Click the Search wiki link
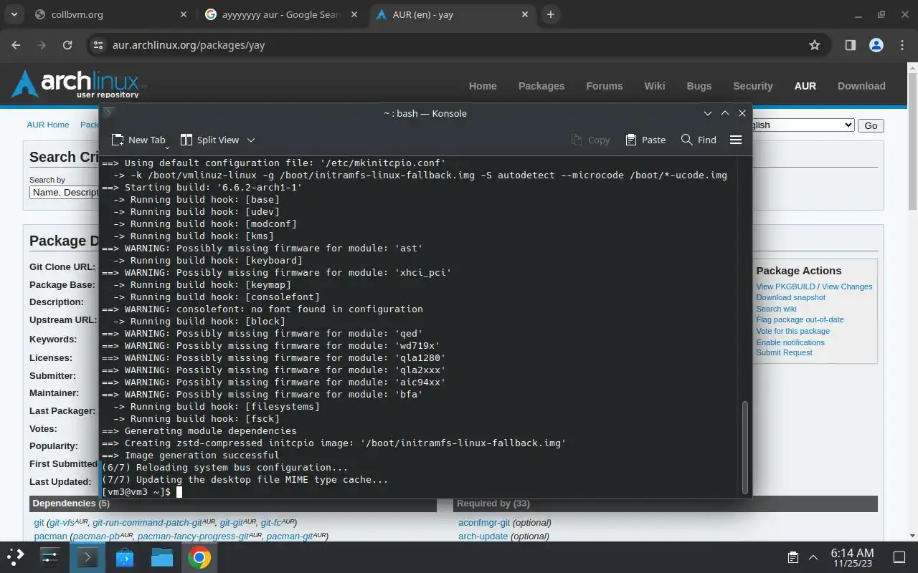Screen dimensions: 918x573 (776, 309)
